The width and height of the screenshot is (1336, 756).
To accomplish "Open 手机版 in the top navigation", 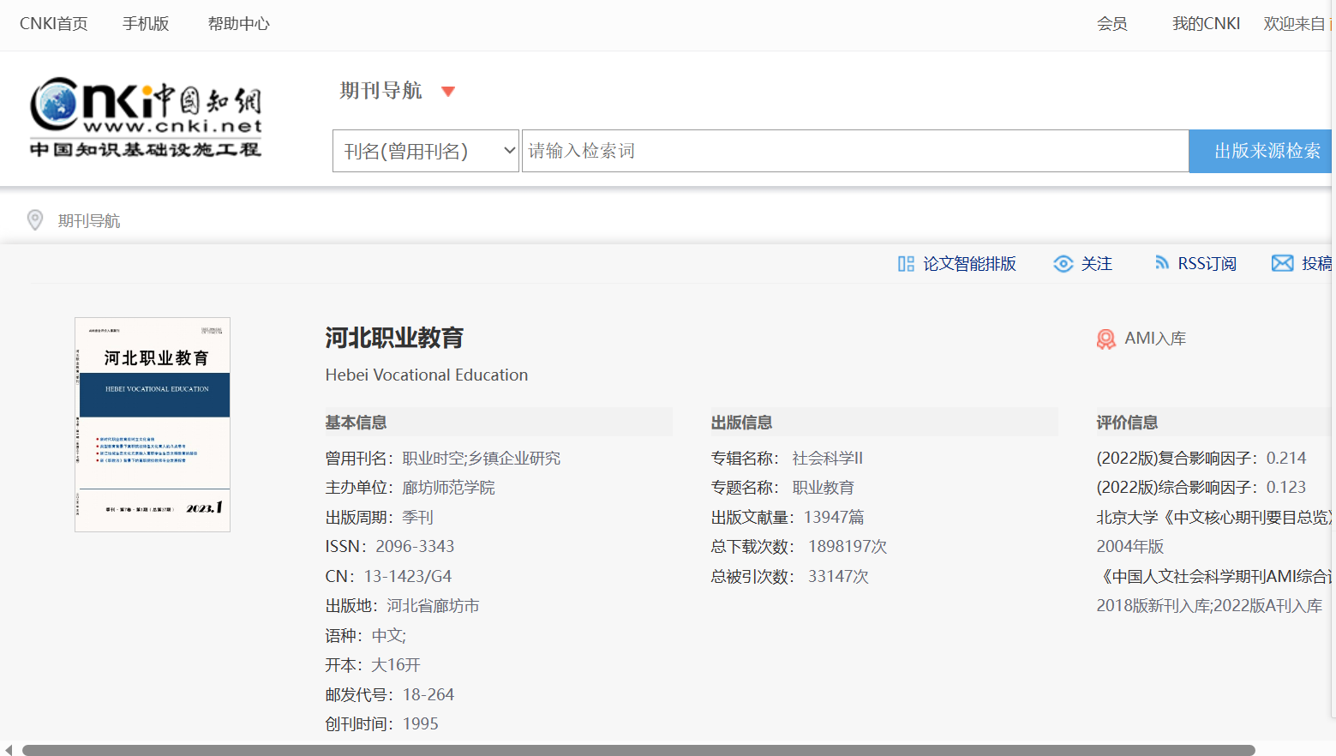I will coord(146,24).
